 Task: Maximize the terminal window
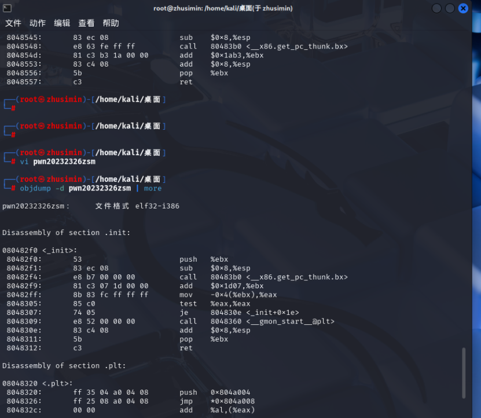click(x=450, y=8)
